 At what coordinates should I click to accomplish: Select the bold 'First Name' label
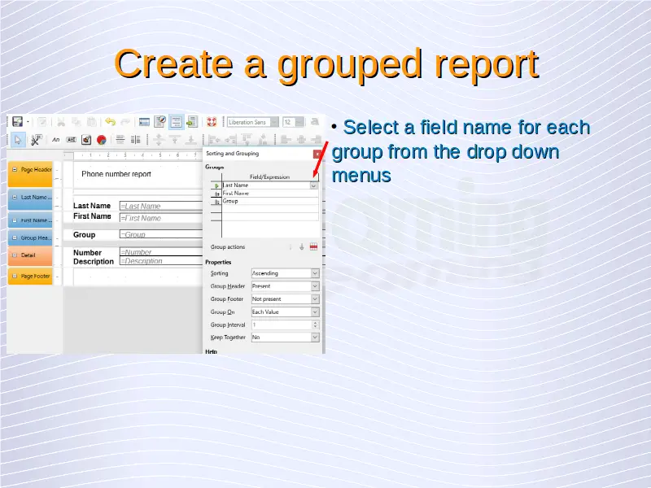click(92, 216)
